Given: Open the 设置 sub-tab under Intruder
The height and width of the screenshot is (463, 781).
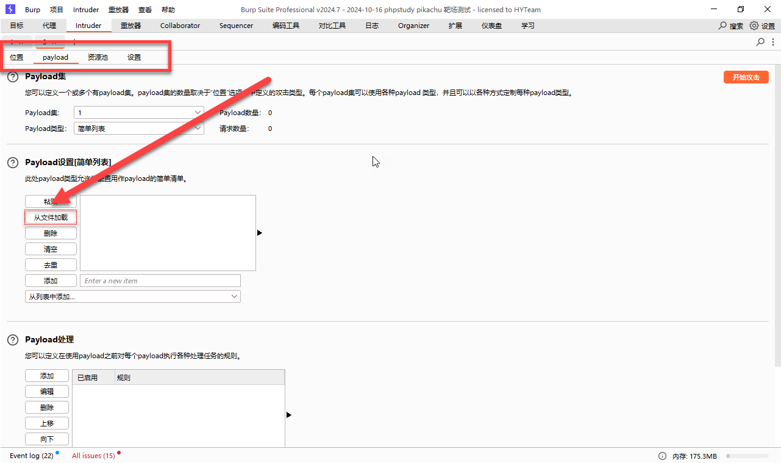Looking at the screenshot, I should (x=134, y=57).
